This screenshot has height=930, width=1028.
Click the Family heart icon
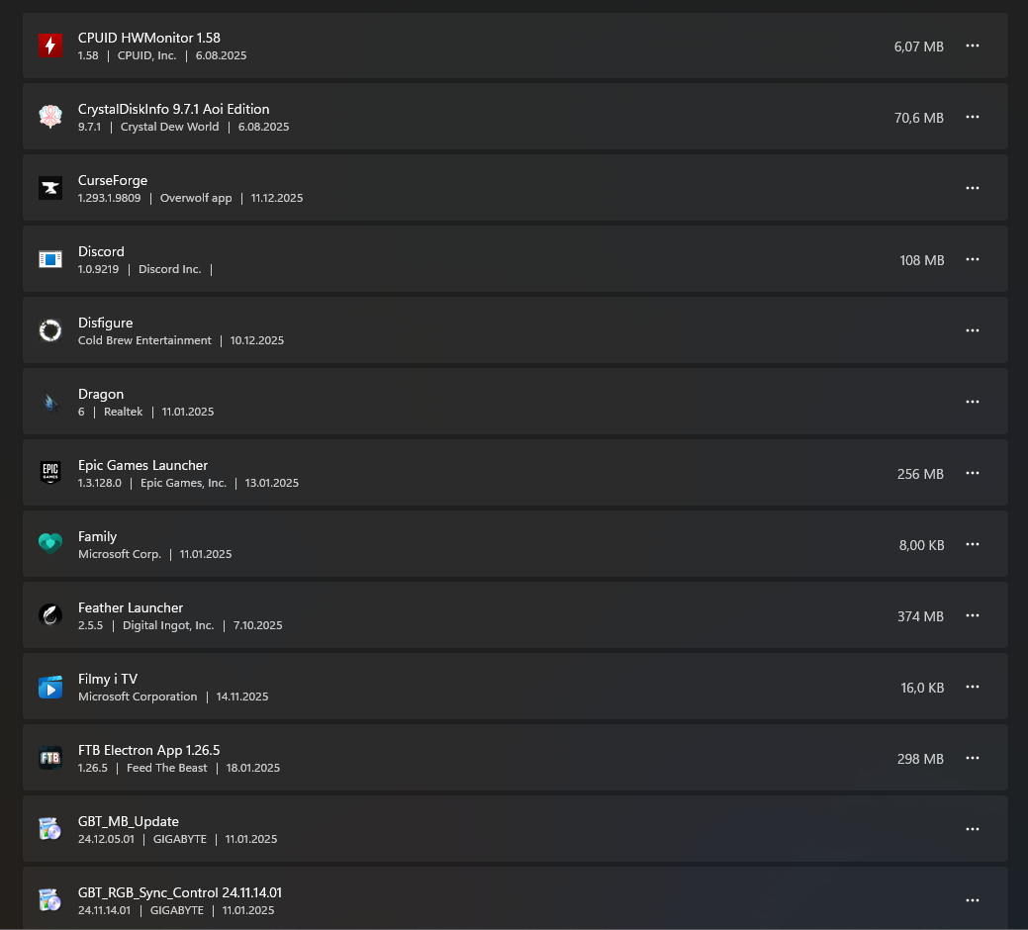point(50,544)
